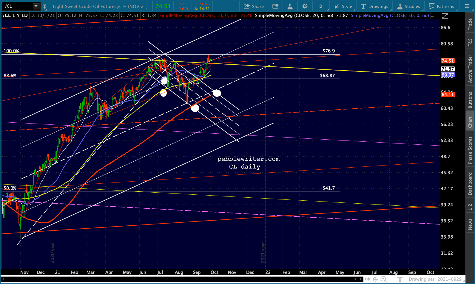This screenshot has width=475, height=284.
Task: Click the zoom in magnifier icon
Action: coord(384,279)
